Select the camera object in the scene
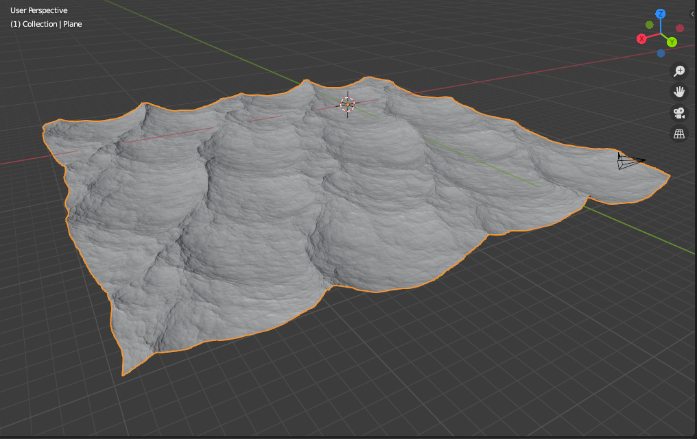Viewport: 697px width, 439px height. (x=628, y=161)
